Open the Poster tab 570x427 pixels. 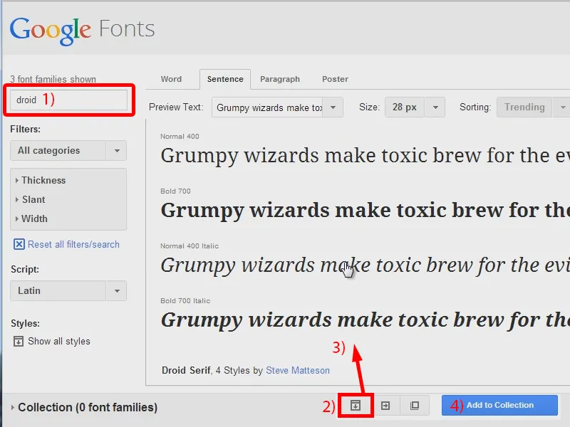click(335, 79)
